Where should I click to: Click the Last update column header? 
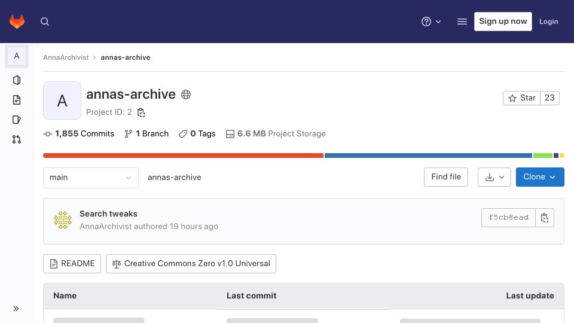[x=530, y=296]
